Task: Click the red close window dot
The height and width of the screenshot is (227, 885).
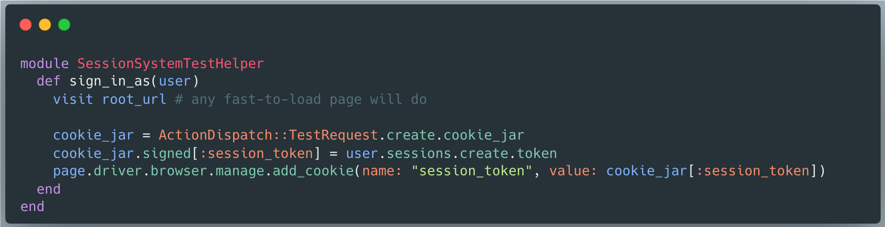Action: point(26,25)
